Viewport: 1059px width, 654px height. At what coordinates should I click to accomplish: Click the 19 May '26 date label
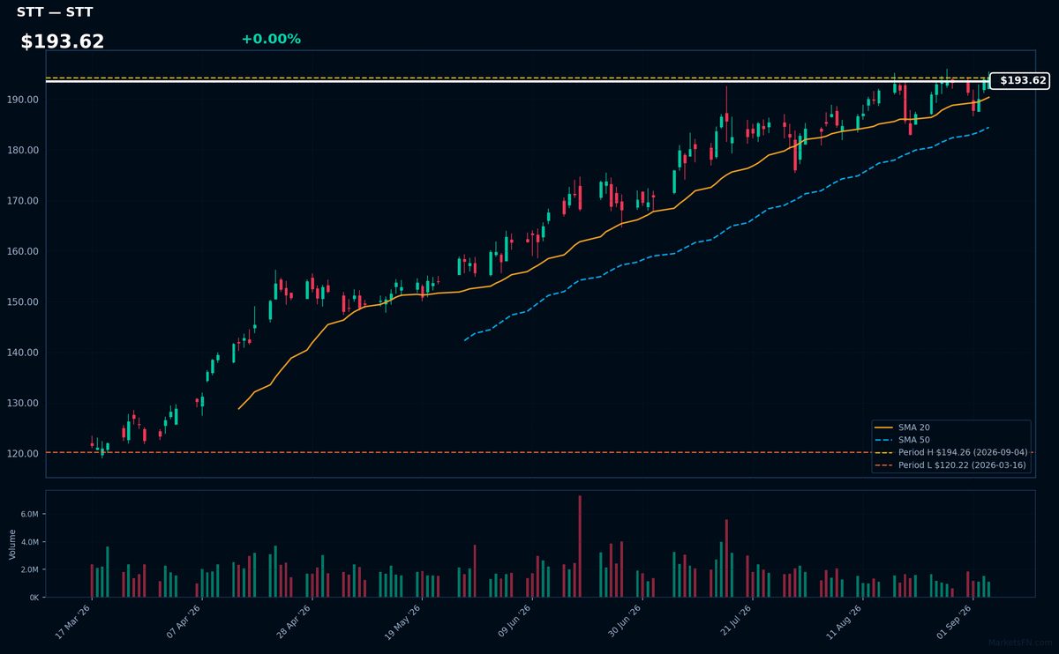[402, 622]
